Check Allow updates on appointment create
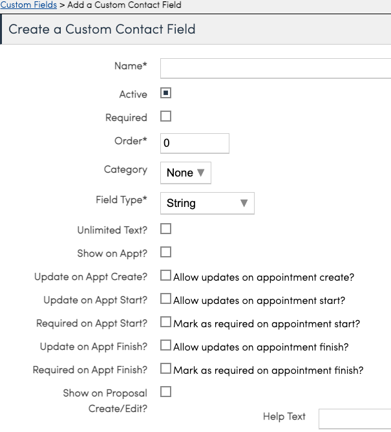Screen dimensions: 391x432 coord(165,276)
